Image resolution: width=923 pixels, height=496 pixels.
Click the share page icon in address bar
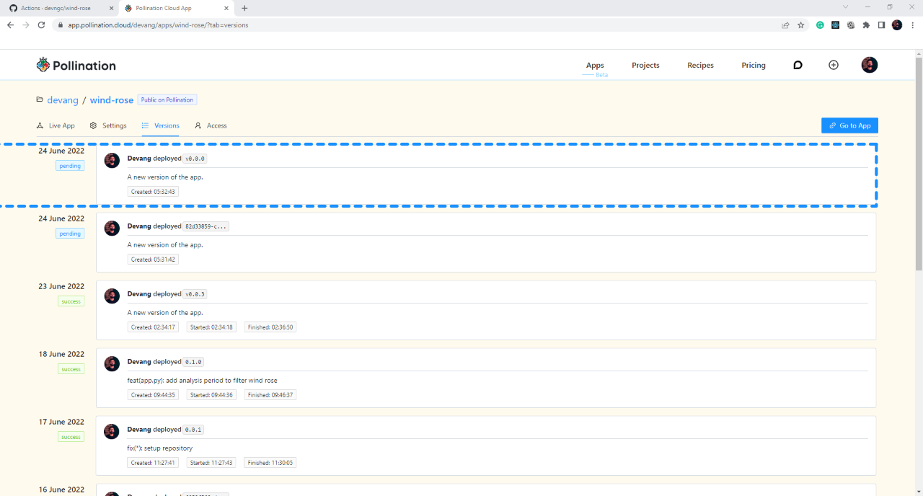(x=785, y=25)
